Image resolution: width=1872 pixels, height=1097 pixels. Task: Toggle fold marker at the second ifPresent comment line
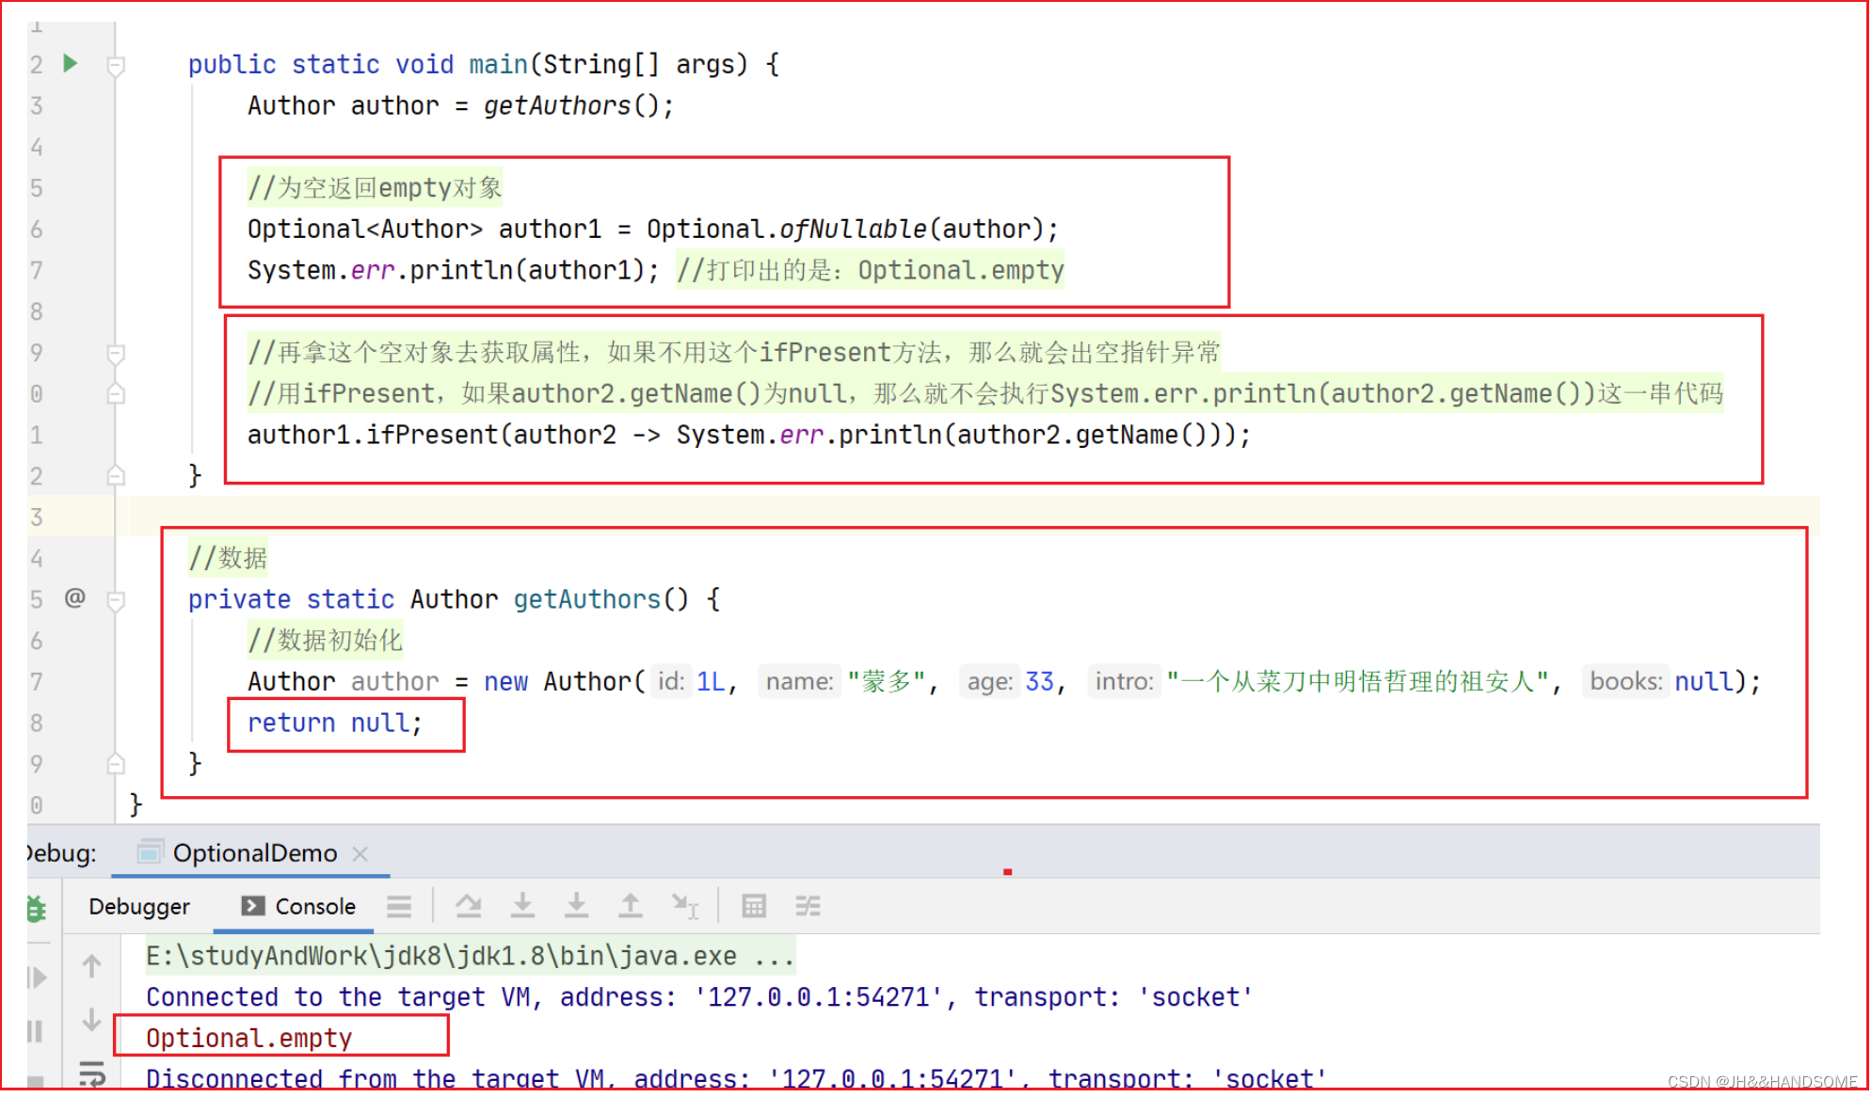click(x=116, y=393)
